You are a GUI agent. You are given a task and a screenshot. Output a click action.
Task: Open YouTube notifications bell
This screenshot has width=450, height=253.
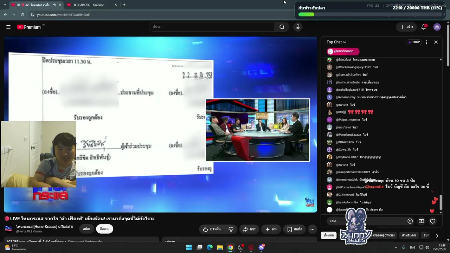coord(424,27)
